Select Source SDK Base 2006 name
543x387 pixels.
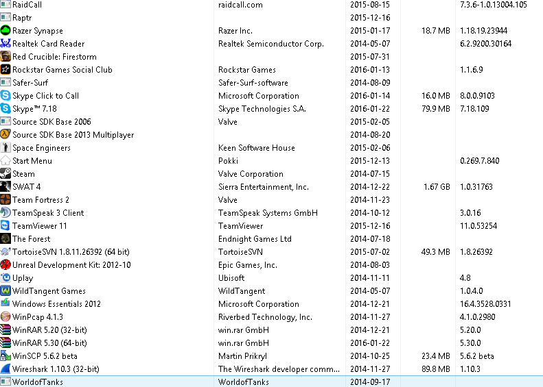coord(51,122)
